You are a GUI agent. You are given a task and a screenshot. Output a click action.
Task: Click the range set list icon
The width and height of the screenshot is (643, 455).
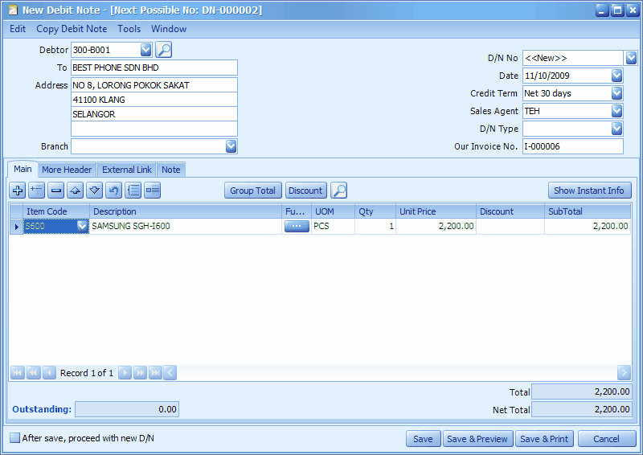point(153,191)
